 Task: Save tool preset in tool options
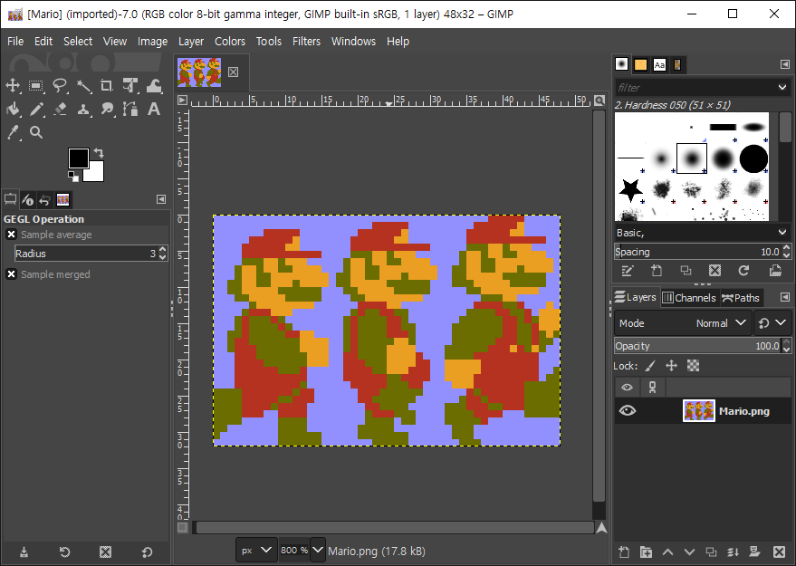[24, 552]
